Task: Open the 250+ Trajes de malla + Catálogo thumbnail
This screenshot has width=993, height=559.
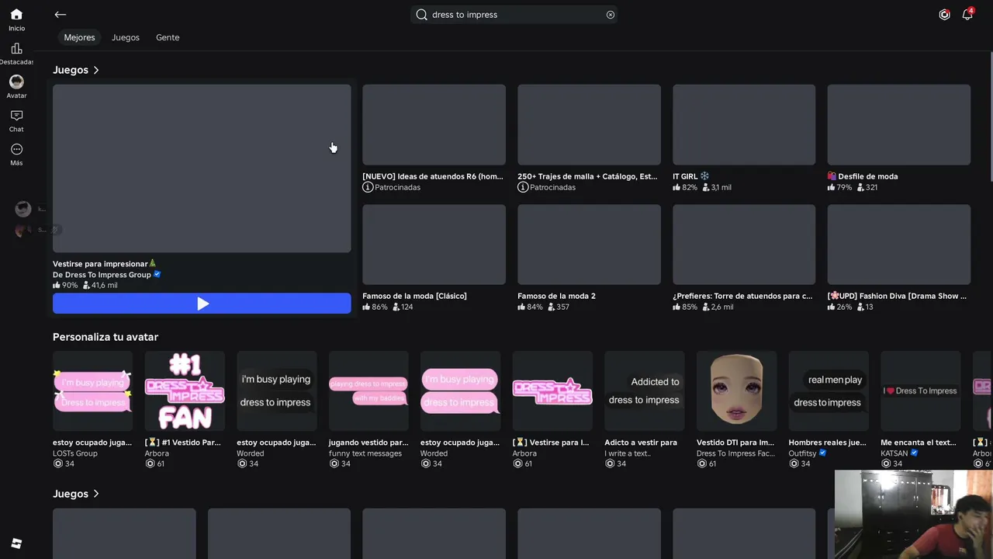Action: [x=589, y=125]
